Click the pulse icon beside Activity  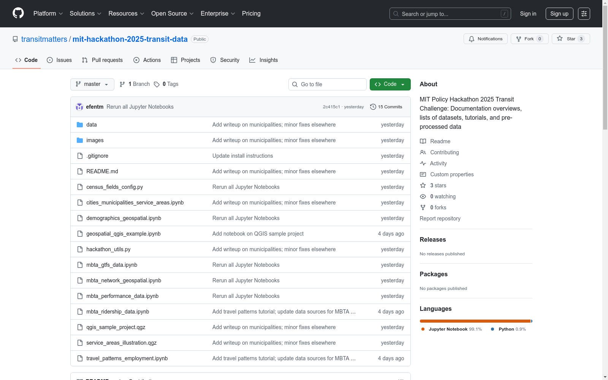[423, 163]
